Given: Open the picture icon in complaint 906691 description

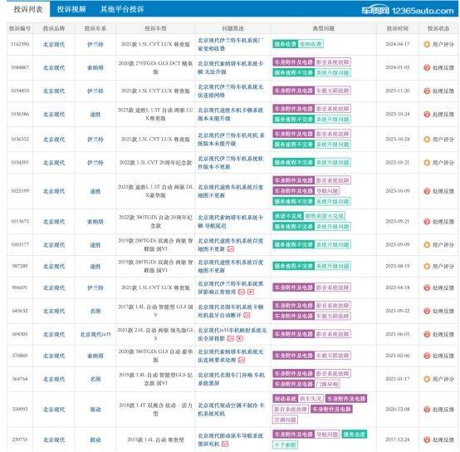Looking at the screenshot, I should [242, 292].
